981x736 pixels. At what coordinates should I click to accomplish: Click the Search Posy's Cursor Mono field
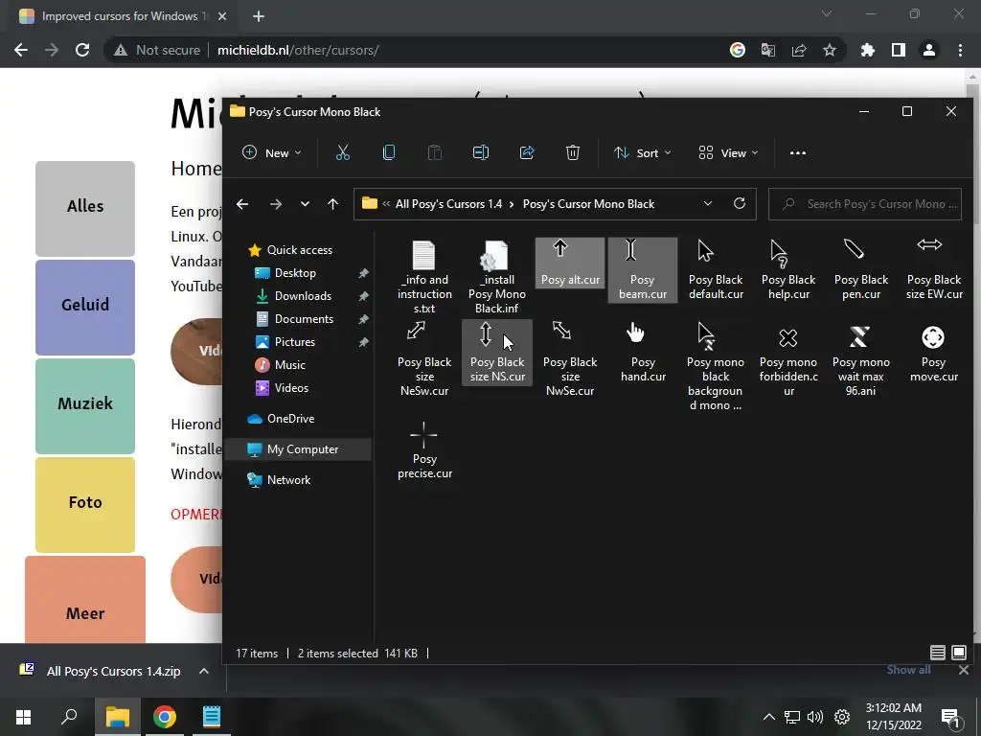coord(865,204)
